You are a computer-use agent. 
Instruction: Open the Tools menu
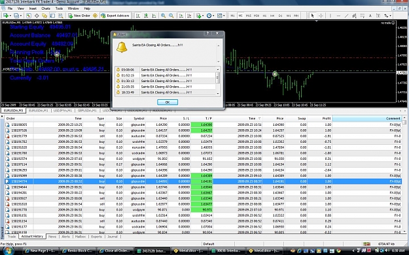click(x=59, y=8)
